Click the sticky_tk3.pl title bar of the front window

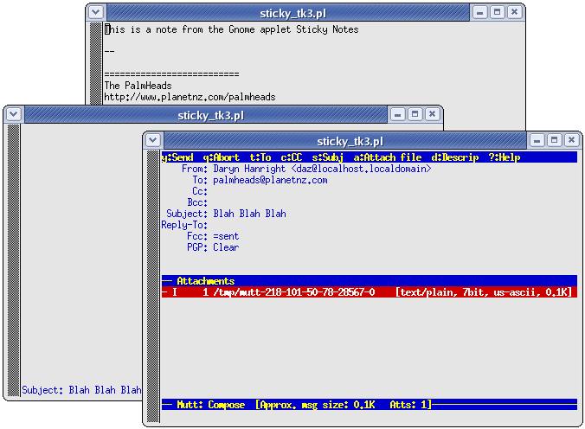click(x=345, y=141)
